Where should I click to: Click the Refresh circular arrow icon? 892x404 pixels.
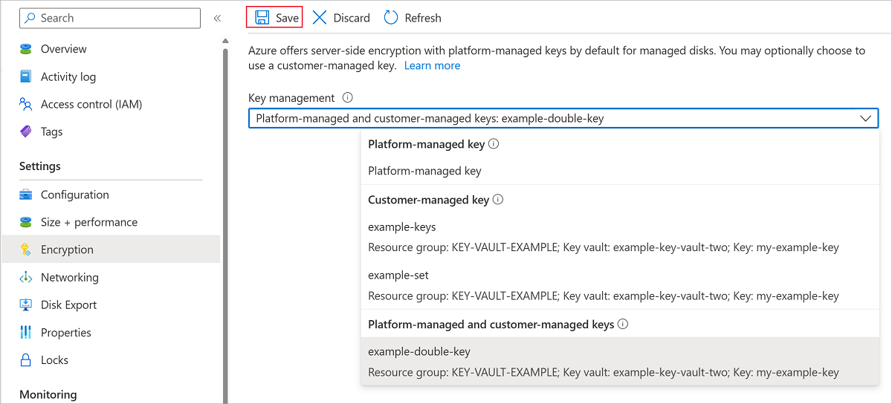(x=391, y=18)
